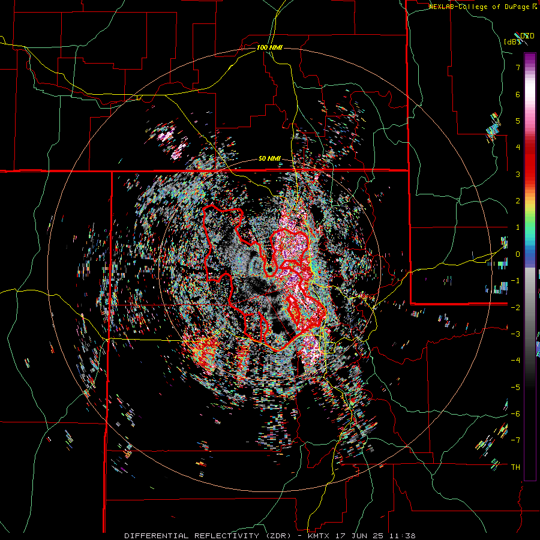Click the -4 value on the scale
The image size is (540, 540).
point(515,361)
